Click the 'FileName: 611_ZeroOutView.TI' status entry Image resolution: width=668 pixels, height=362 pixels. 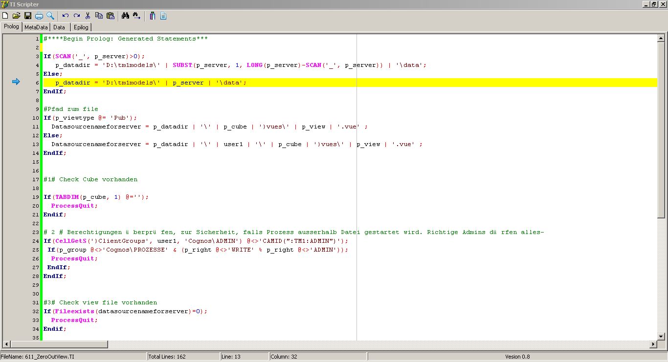[73, 357]
